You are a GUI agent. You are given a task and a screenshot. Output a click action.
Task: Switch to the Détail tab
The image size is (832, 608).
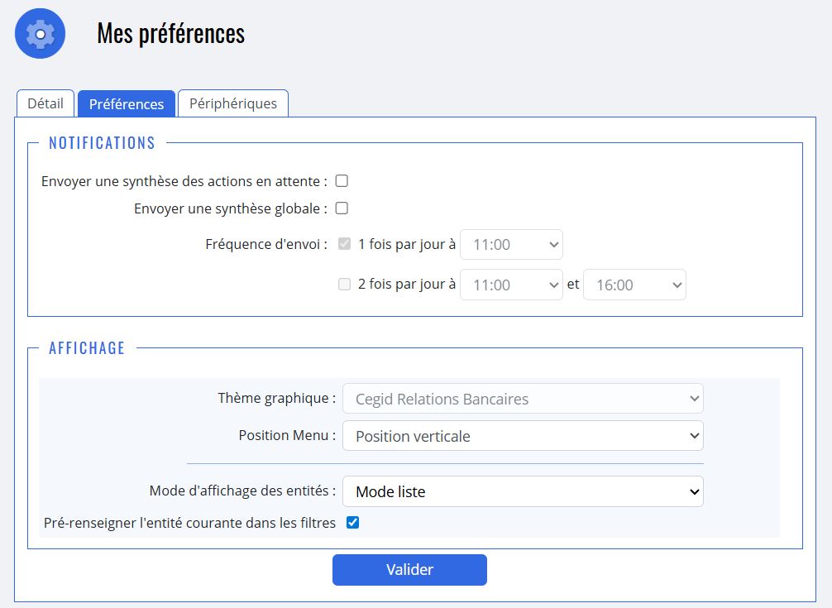pyautogui.click(x=45, y=103)
